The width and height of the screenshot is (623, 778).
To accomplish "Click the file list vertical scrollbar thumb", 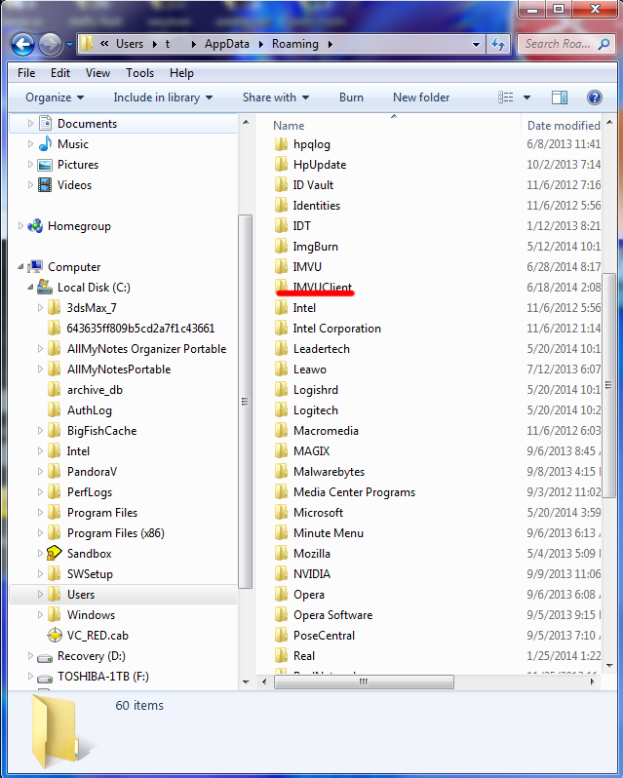I will 608,385.
